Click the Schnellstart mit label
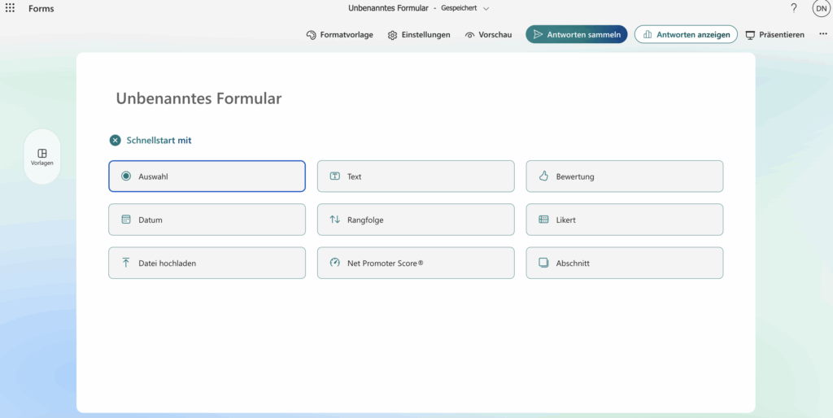The height and width of the screenshot is (418, 833). (159, 141)
